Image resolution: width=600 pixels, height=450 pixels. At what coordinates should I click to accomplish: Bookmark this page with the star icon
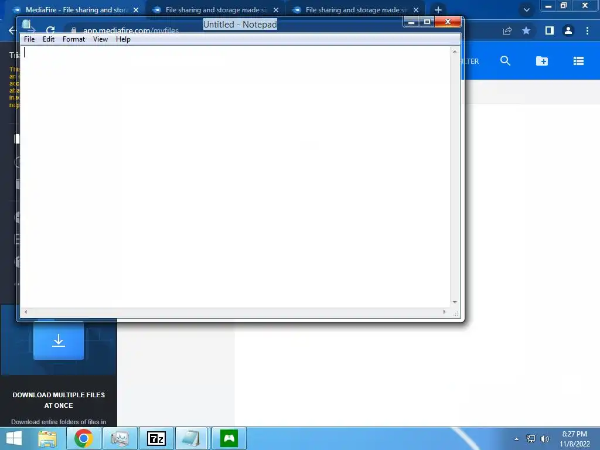(x=526, y=30)
